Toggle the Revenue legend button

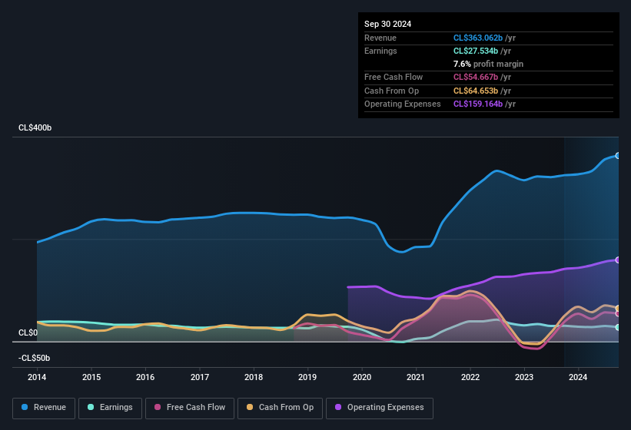tap(44, 408)
